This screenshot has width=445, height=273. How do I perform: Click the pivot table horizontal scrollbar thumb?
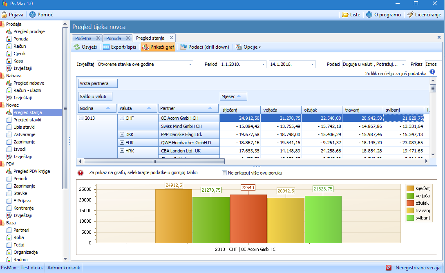click(154, 161)
